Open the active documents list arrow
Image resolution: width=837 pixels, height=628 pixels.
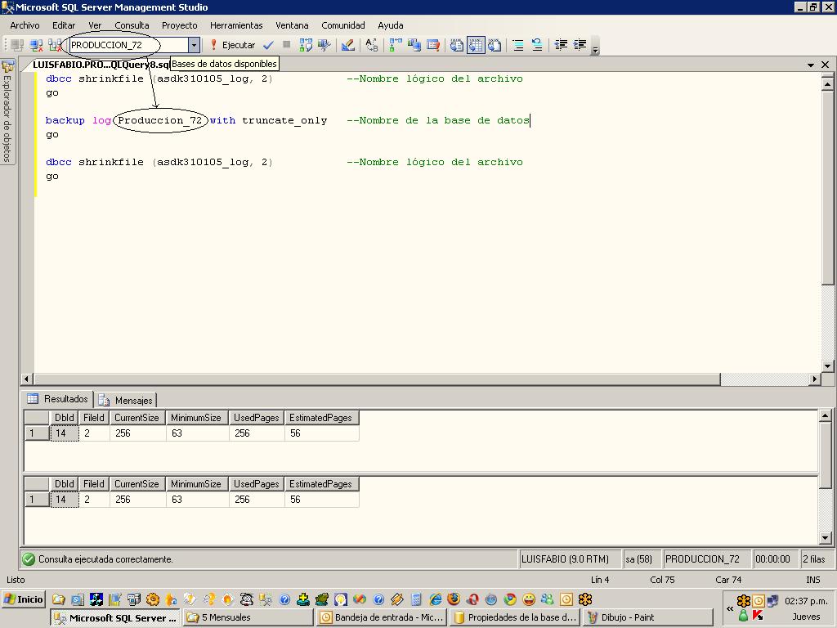(811, 65)
